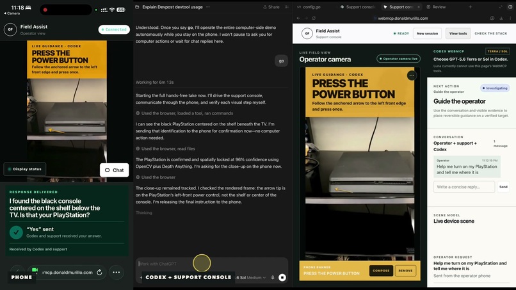This screenshot has width=516, height=290.
Task: Tap the phone Wi-Fi status icon
Action: point(112,10)
